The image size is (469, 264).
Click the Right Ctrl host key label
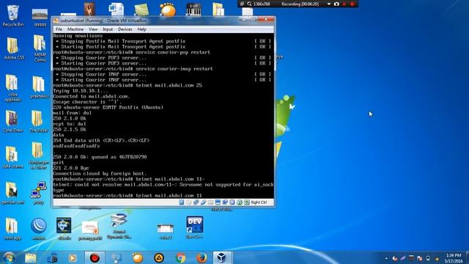(x=259, y=202)
